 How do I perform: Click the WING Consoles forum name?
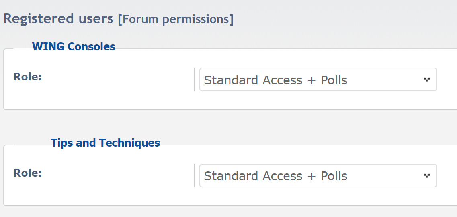pos(74,47)
